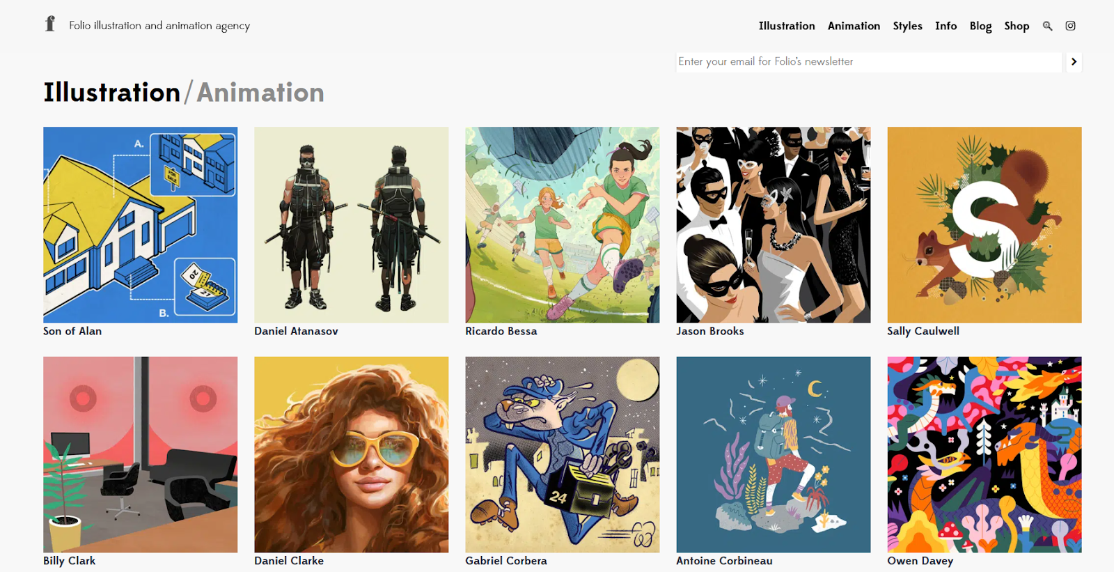Open Folio's Instagram icon link
This screenshot has width=1114, height=572.
[x=1071, y=26]
